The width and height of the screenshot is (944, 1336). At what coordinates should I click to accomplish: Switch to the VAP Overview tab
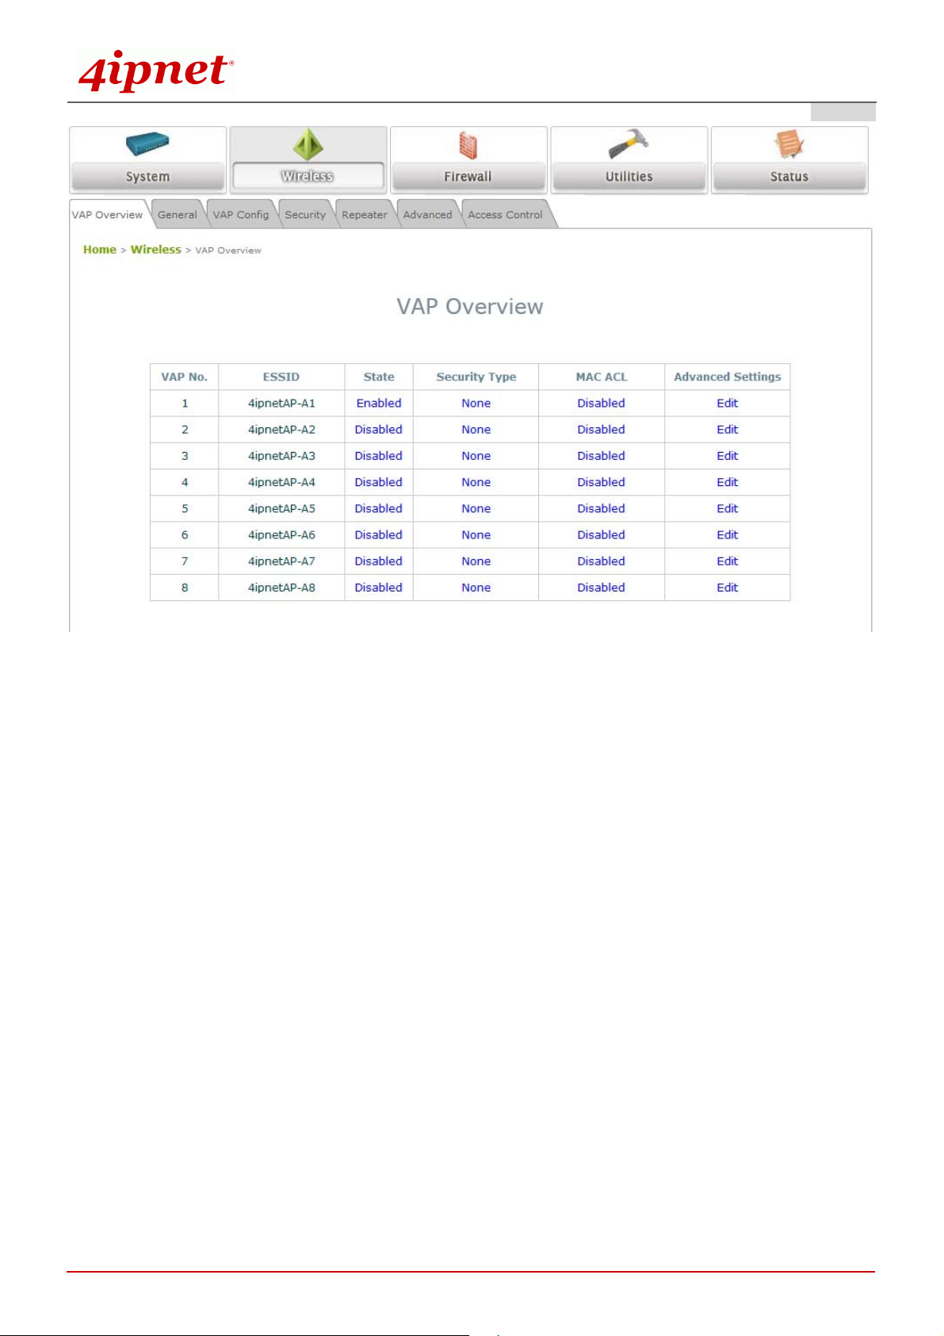[108, 215]
